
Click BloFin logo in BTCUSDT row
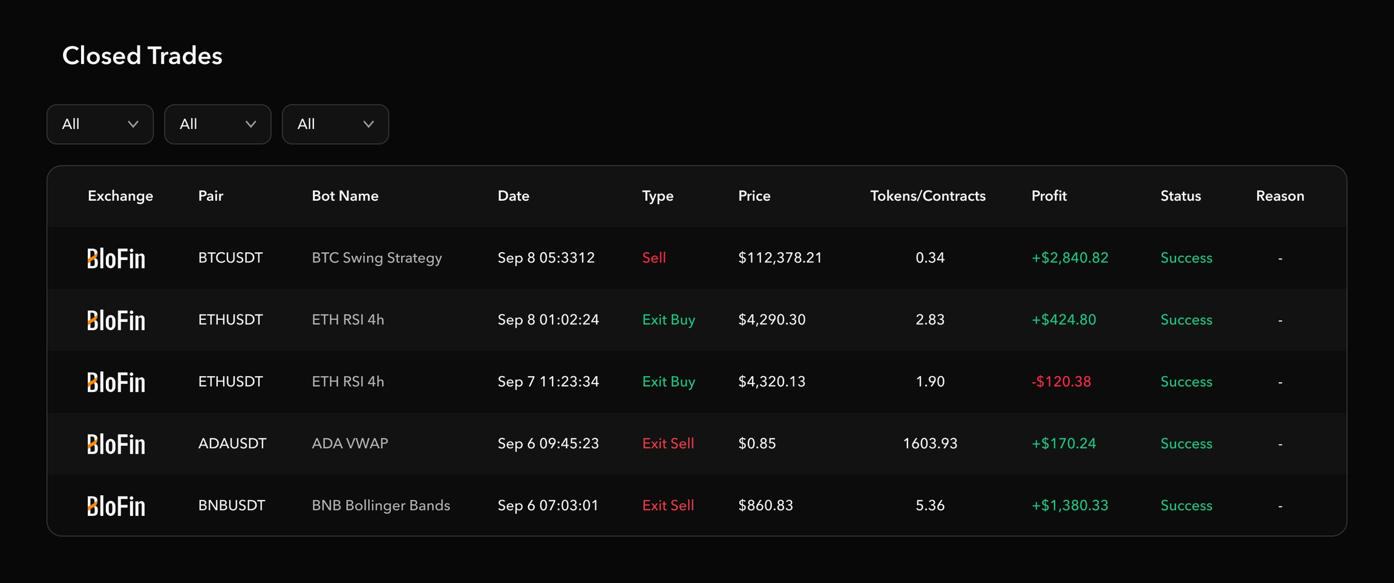(116, 259)
